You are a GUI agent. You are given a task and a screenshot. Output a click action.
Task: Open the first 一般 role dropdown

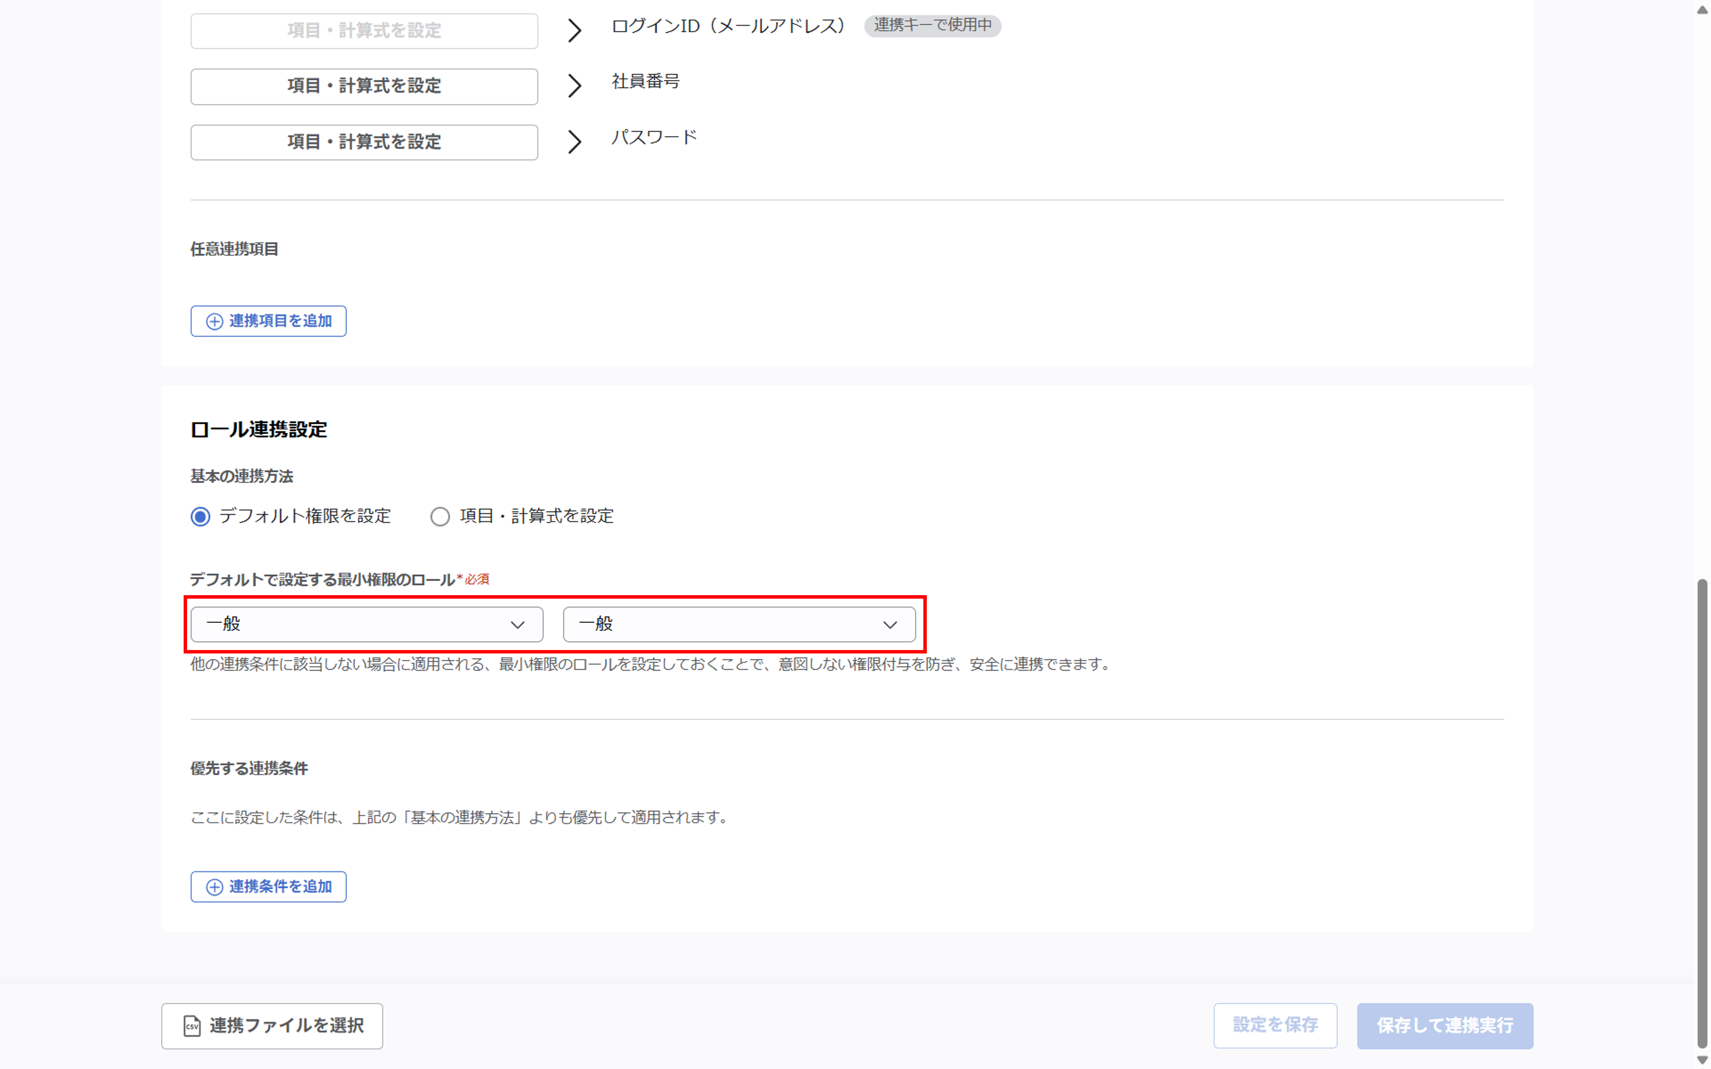point(367,624)
